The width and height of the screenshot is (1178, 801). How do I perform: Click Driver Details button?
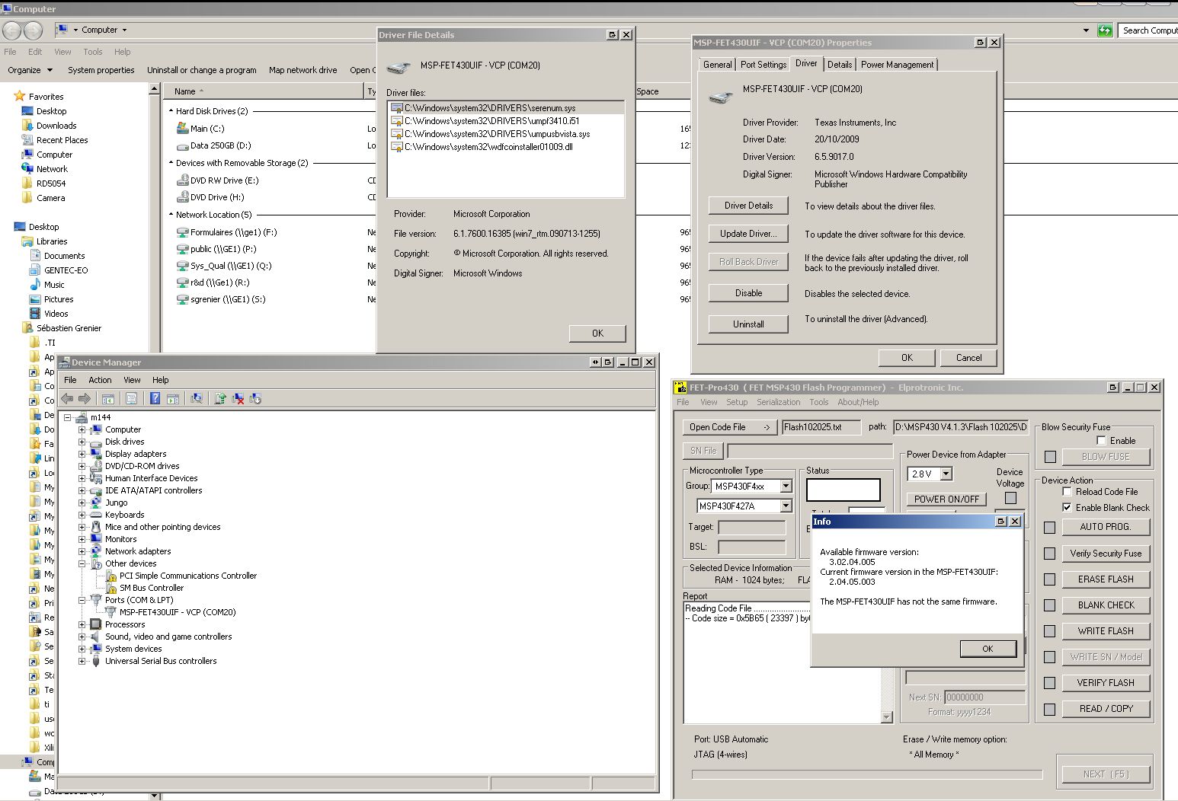pyautogui.click(x=748, y=206)
